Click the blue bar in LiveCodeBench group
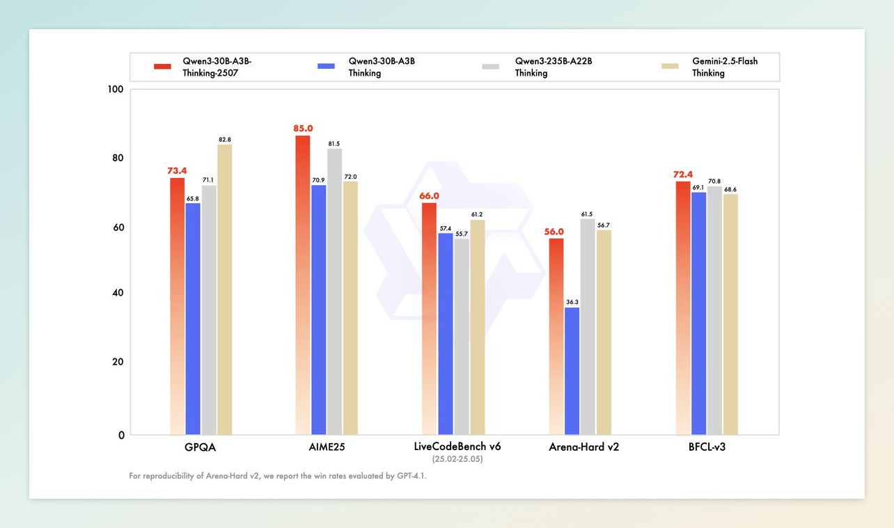Screen dimensions: 894x528 pyautogui.click(x=446, y=334)
